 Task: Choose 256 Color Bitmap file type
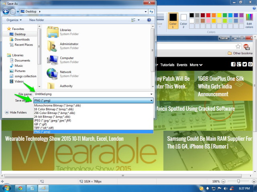click(94, 113)
